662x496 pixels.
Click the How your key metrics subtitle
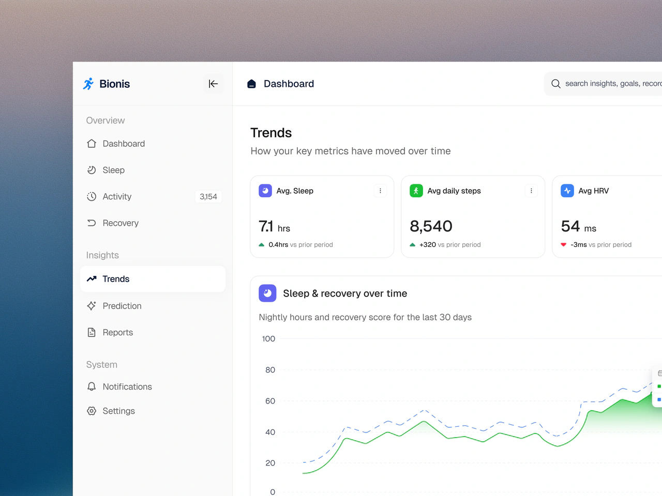click(351, 151)
